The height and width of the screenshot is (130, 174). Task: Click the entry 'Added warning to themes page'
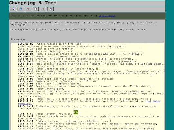tap(87, 108)
